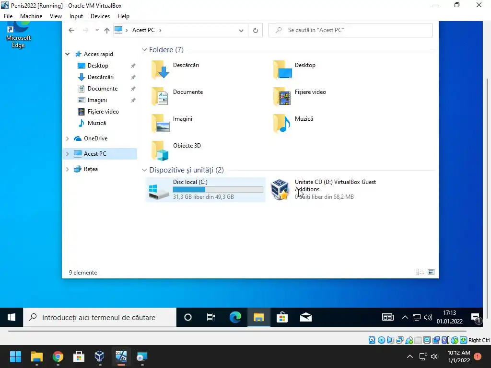Open the Mail app in guest taskbar
This screenshot has width=491, height=368.
coord(305,317)
